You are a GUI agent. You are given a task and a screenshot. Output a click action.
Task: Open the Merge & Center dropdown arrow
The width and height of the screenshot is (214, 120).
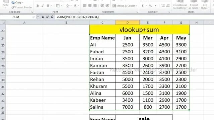pyautogui.click(x=137, y=6)
